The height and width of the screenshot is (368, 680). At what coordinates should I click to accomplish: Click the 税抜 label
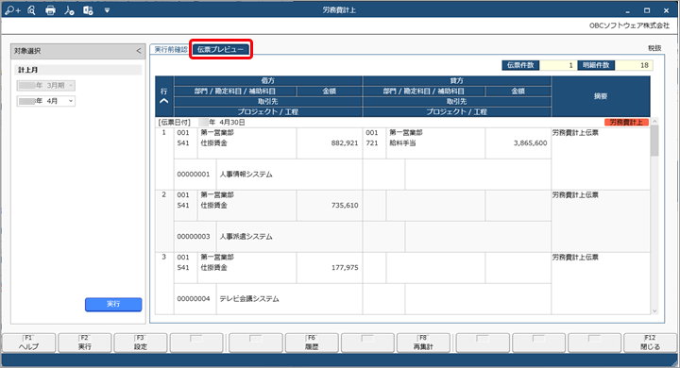(654, 48)
